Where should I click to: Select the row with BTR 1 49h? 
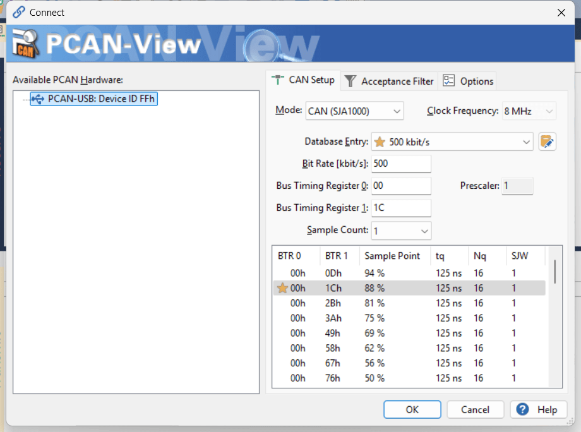(x=409, y=333)
